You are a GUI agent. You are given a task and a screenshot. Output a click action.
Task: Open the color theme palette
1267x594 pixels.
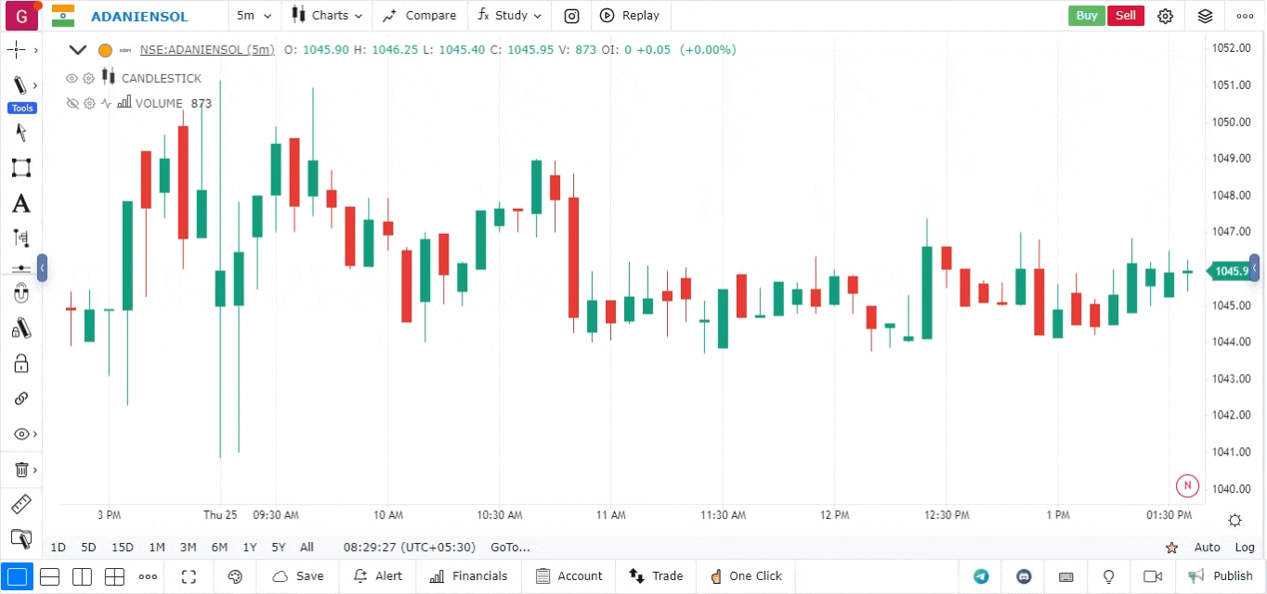(x=235, y=576)
